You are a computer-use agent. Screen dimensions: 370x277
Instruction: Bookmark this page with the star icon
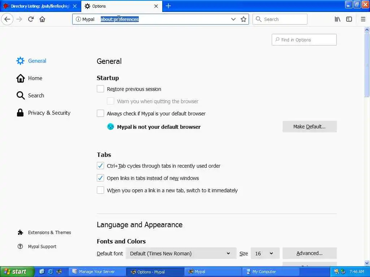tap(243, 19)
